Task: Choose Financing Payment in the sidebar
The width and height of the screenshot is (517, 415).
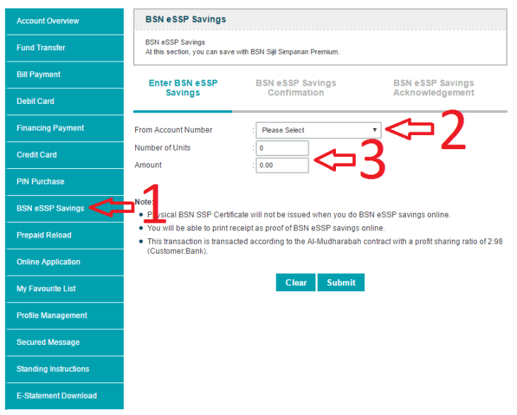Action: pos(64,128)
